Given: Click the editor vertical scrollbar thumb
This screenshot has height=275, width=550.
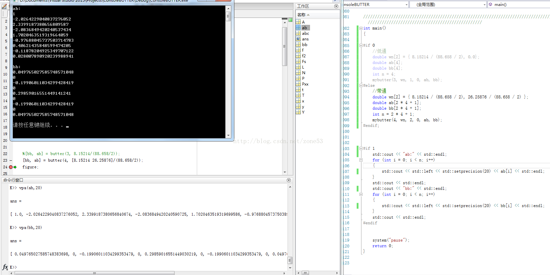Looking at the screenshot, I should click(x=285, y=46).
